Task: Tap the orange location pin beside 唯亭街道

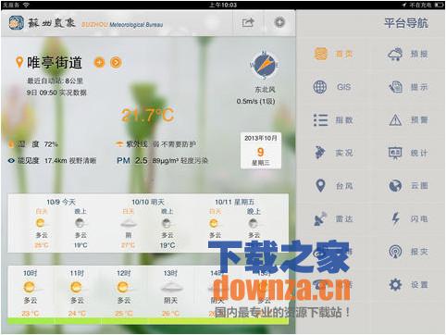Action: point(19,62)
